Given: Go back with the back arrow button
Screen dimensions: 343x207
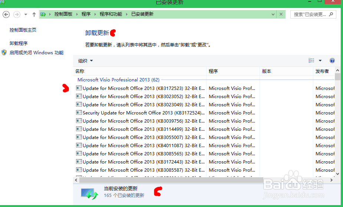Looking at the screenshot, I should [x=6, y=14].
